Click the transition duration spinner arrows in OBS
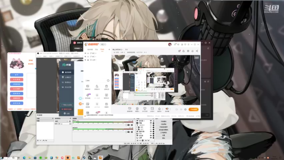The image size is (284, 160). tap(70, 124)
